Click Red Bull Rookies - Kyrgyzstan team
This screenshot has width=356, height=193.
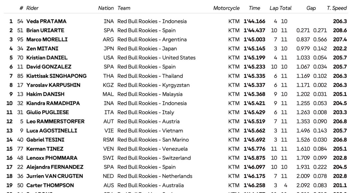[x=153, y=85]
